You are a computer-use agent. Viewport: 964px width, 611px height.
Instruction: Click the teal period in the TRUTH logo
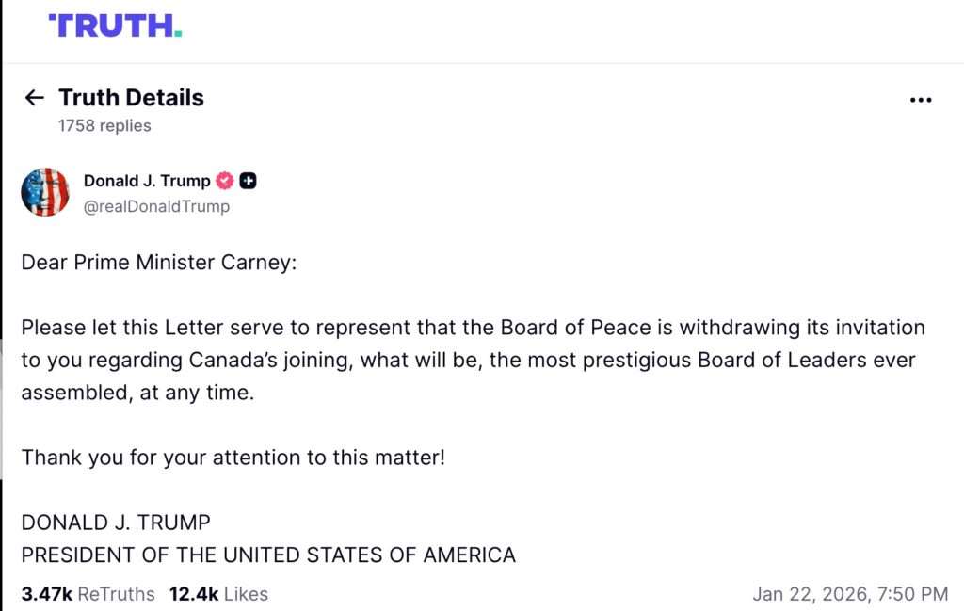tap(177, 33)
